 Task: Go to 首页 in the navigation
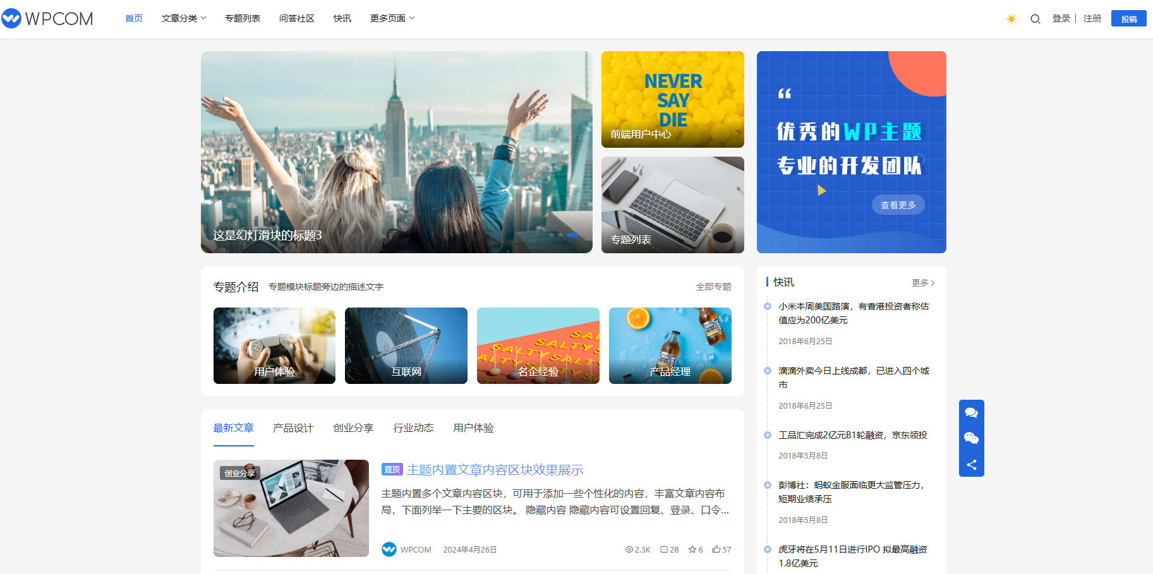coord(134,18)
